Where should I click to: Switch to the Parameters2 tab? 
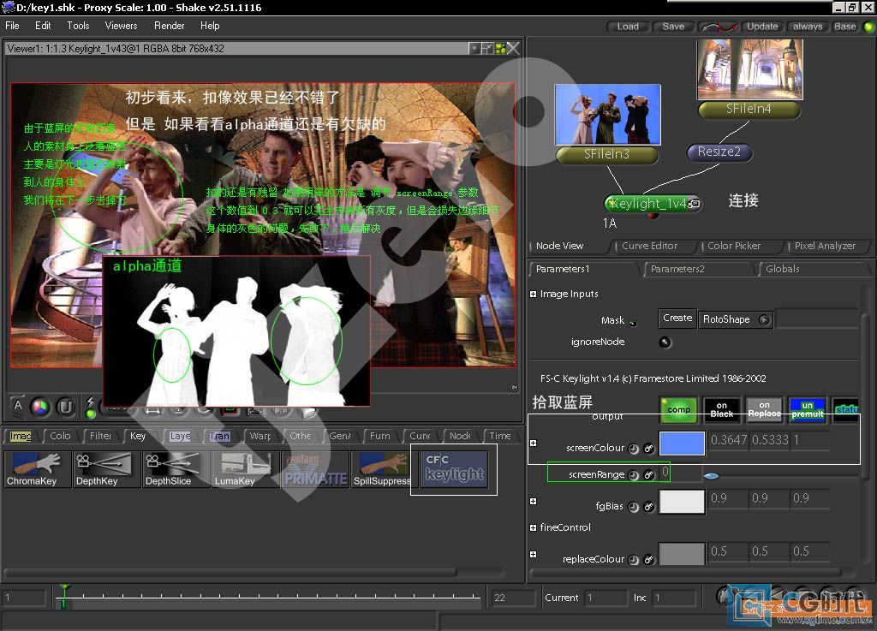point(677,270)
